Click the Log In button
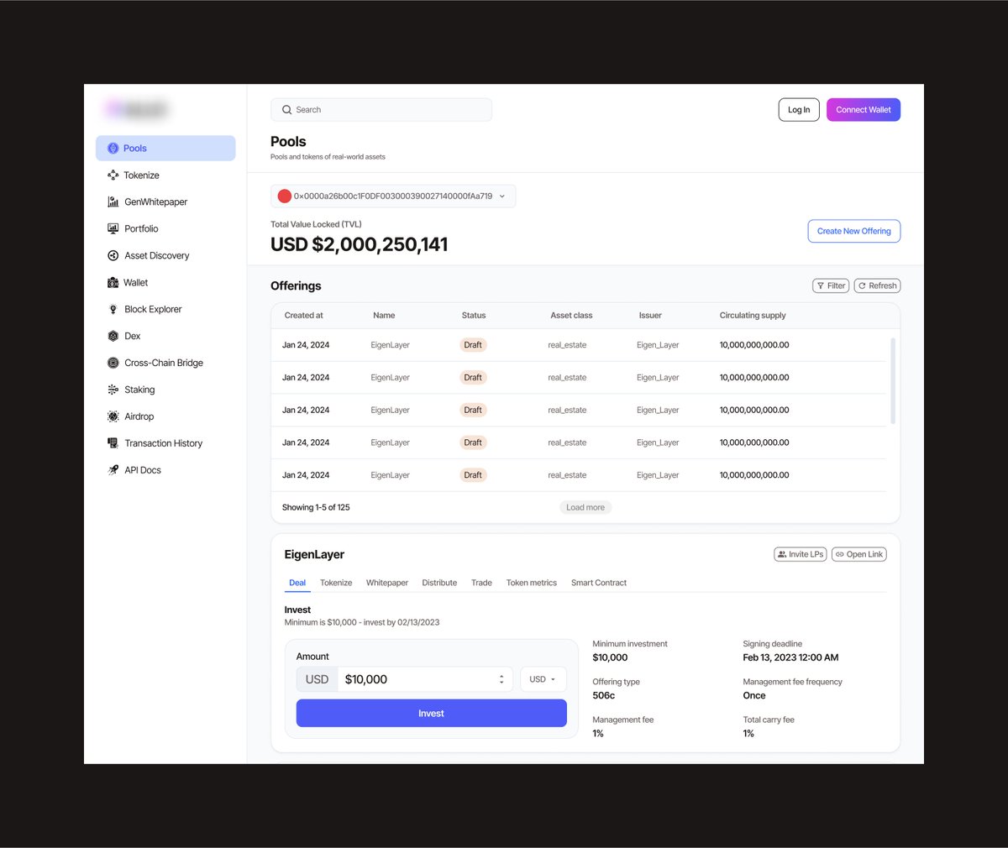 [799, 110]
